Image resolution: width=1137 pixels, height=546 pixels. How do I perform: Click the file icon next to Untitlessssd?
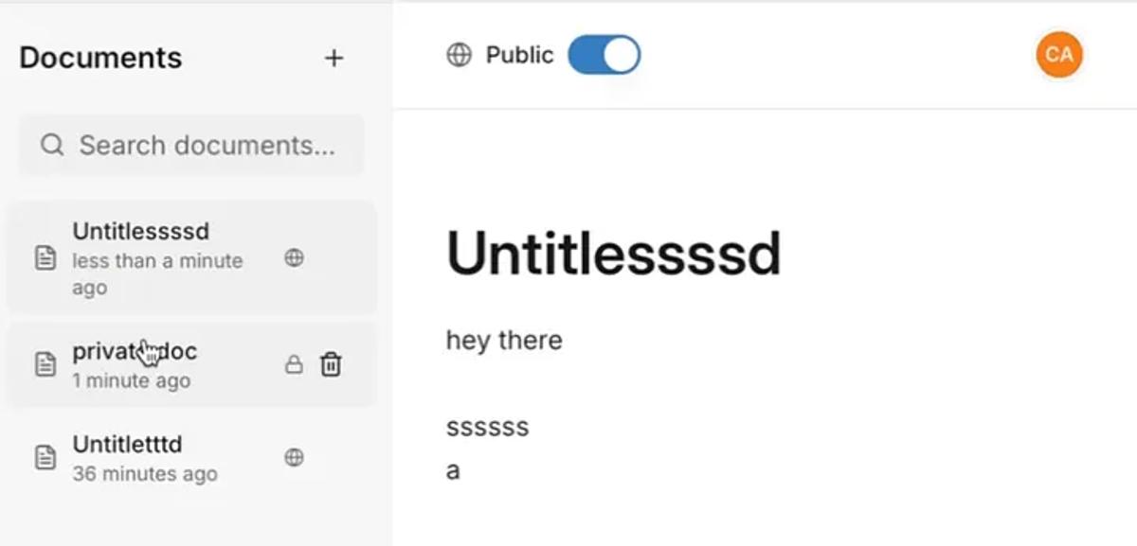(x=44, y=256)
